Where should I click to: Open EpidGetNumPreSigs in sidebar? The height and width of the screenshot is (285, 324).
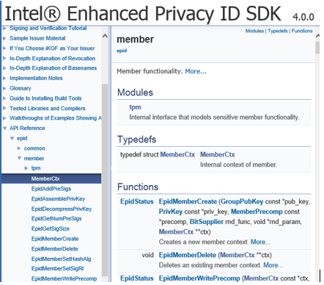[56, 218]
